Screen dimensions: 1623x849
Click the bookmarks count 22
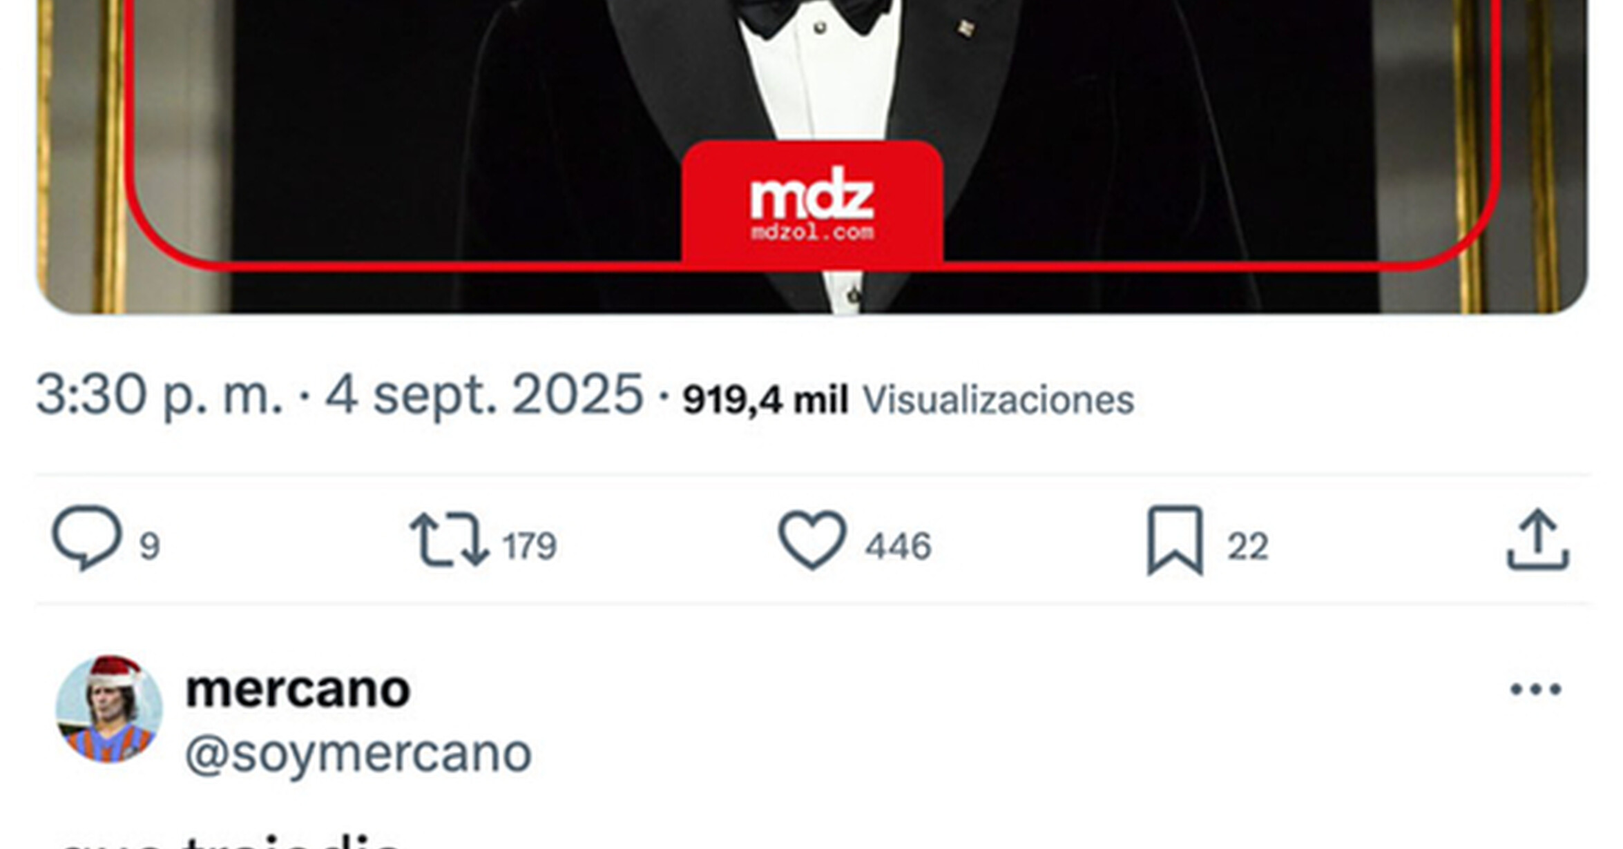1248,547
